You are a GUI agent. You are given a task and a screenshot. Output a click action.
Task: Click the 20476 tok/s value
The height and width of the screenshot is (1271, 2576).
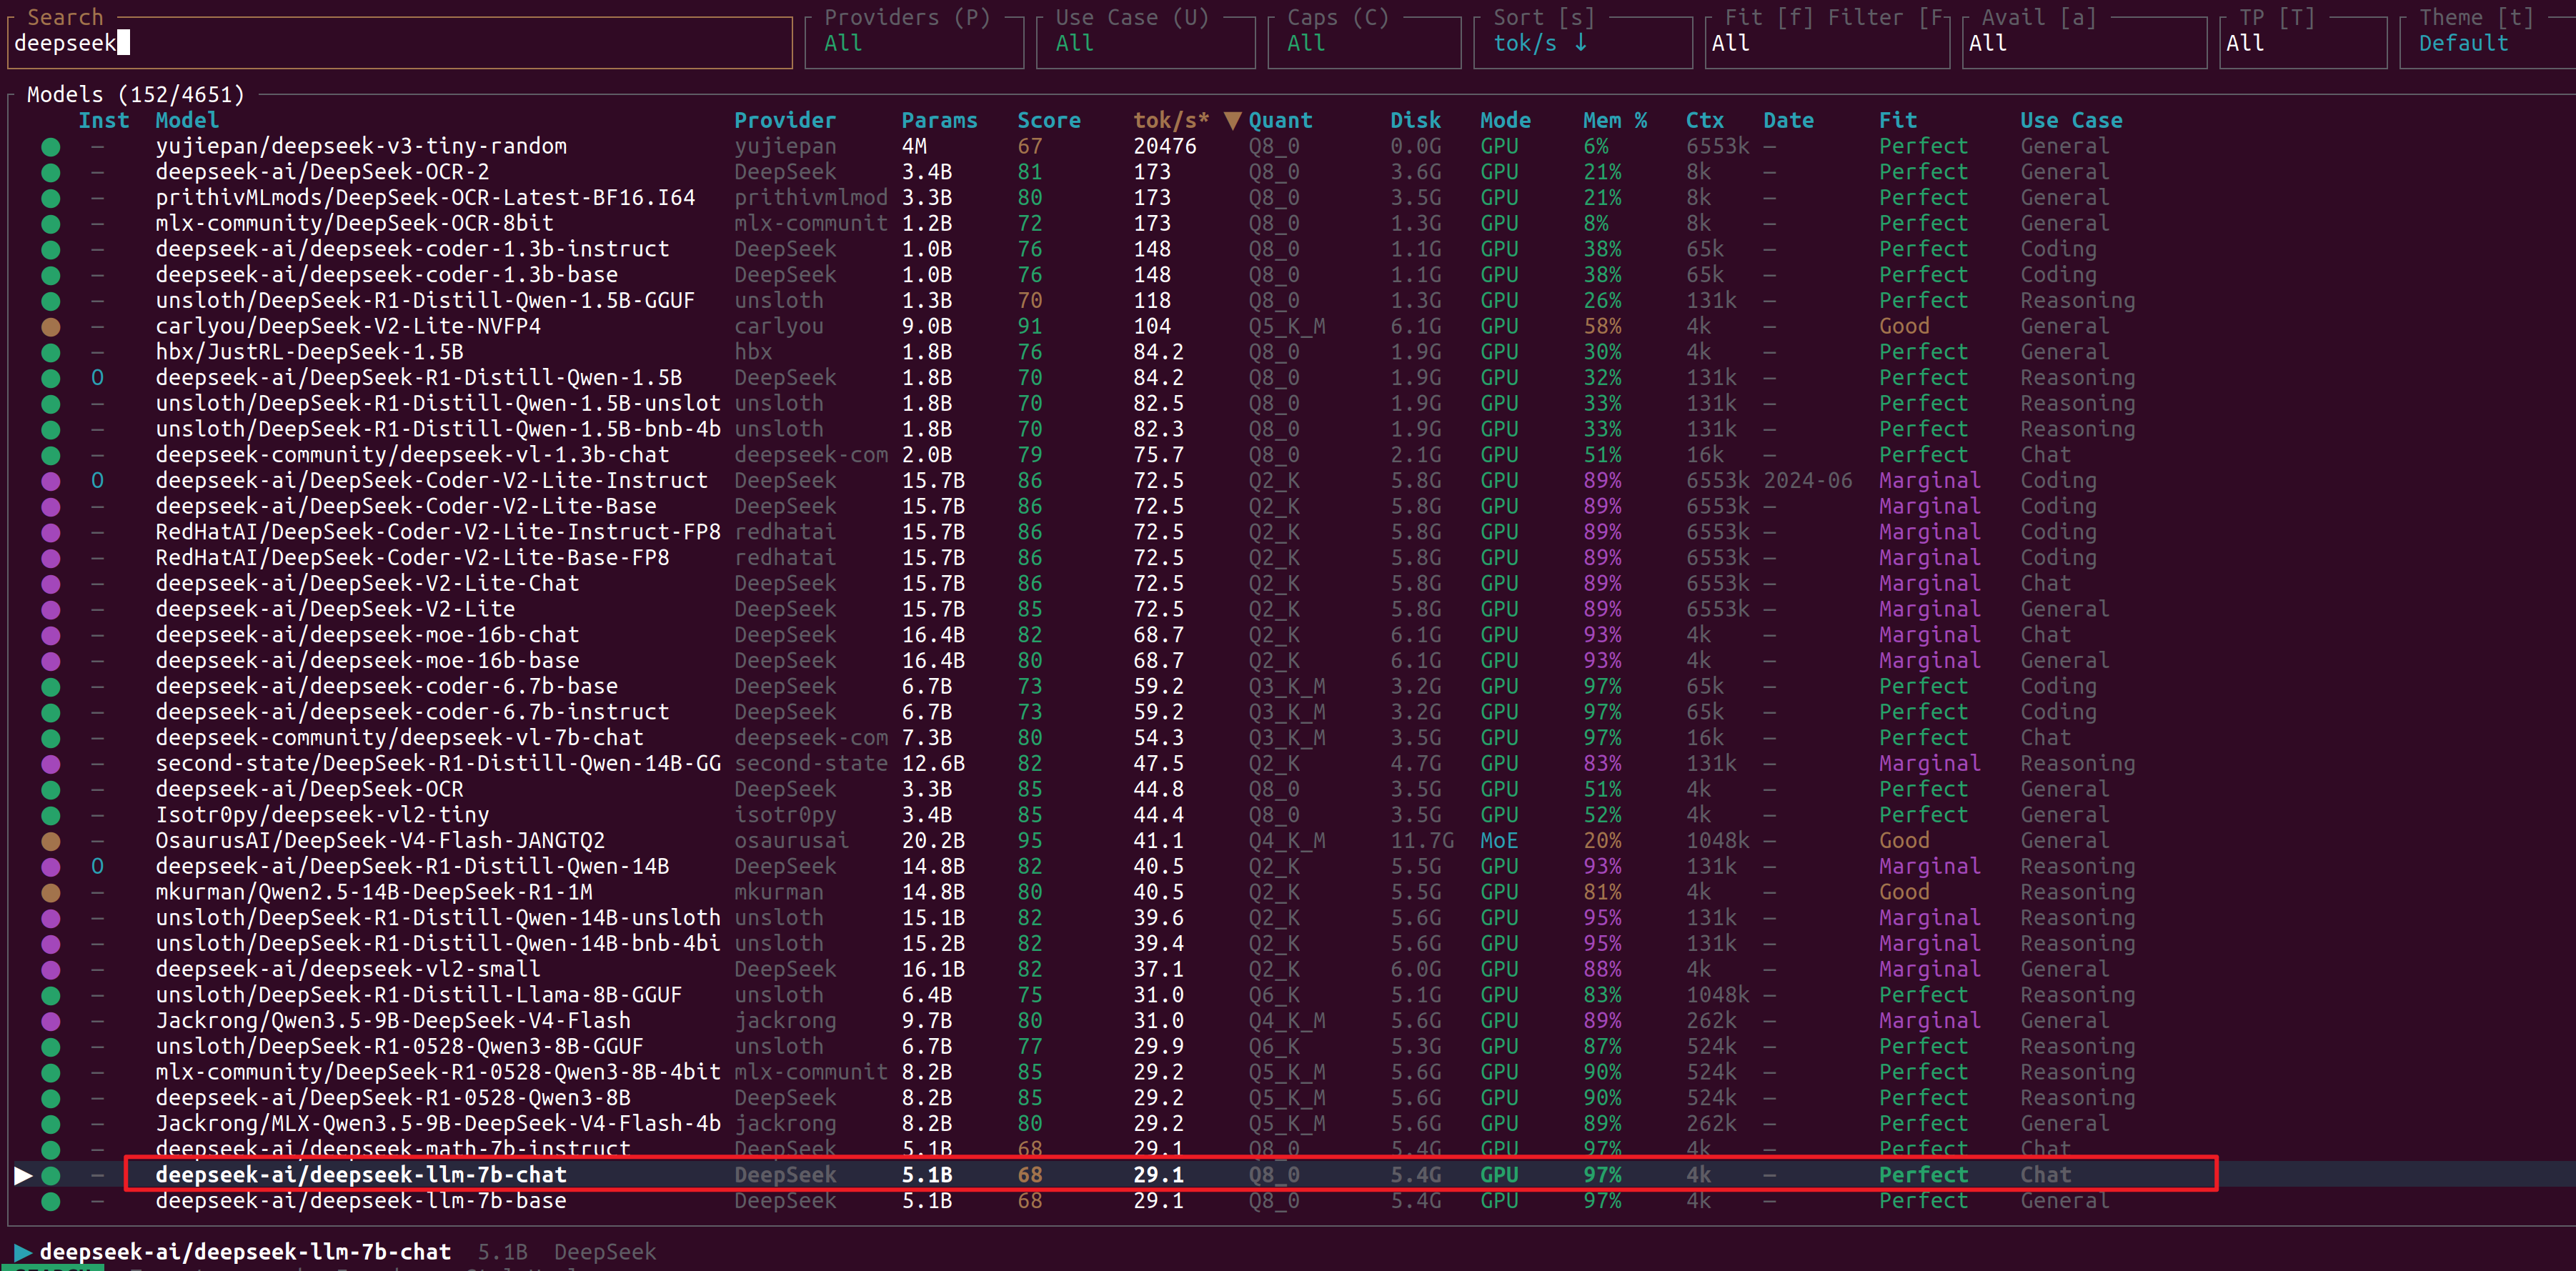pos(1165,146)
